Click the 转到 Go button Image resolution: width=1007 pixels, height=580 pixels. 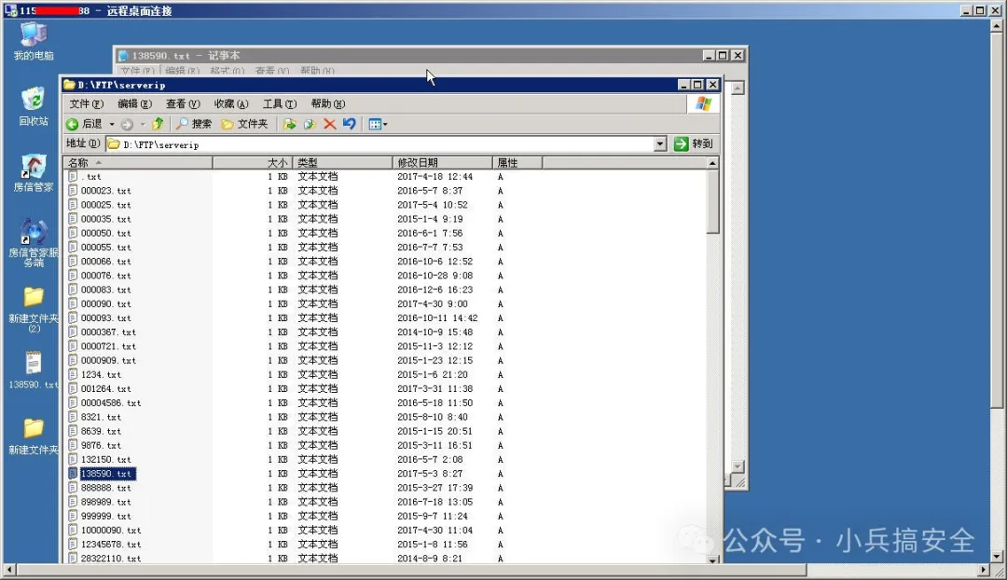(695, 144)
